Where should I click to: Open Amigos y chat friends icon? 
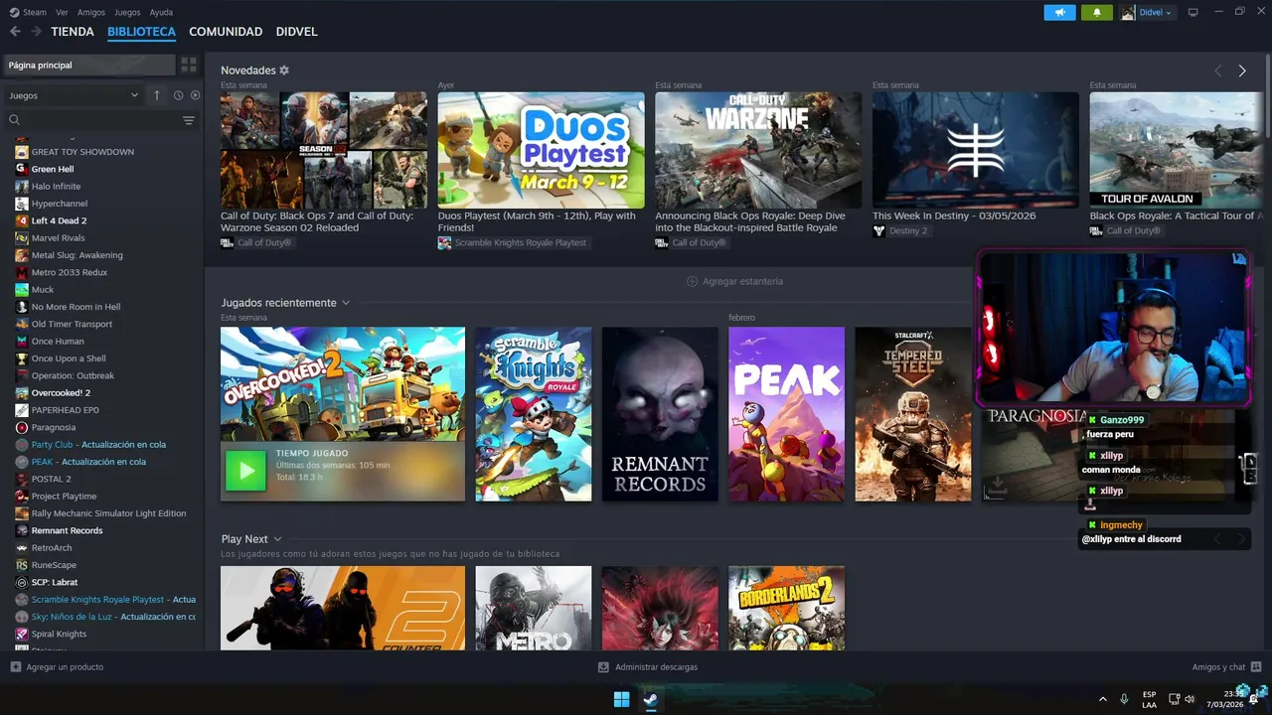coord(1256,666)
